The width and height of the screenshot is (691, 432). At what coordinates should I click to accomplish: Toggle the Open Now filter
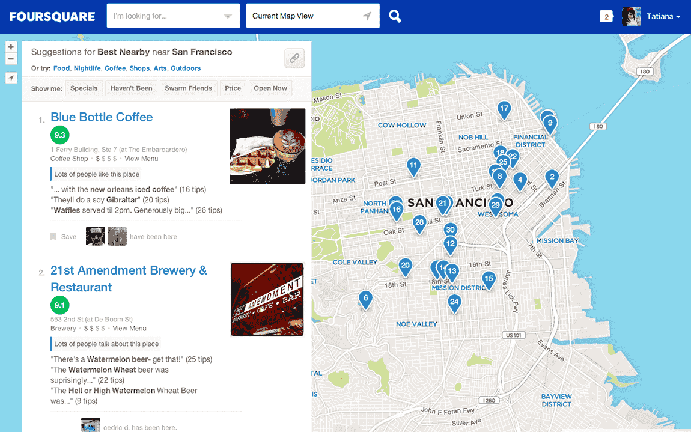pos(270,88)
